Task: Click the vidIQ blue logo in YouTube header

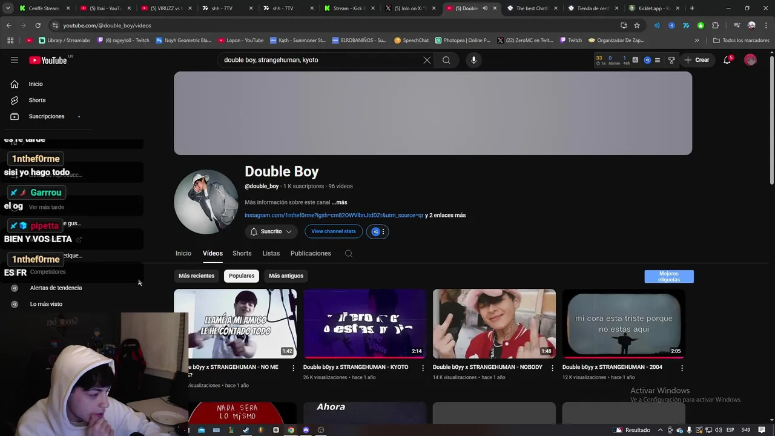Action: [x=647, y=60]
